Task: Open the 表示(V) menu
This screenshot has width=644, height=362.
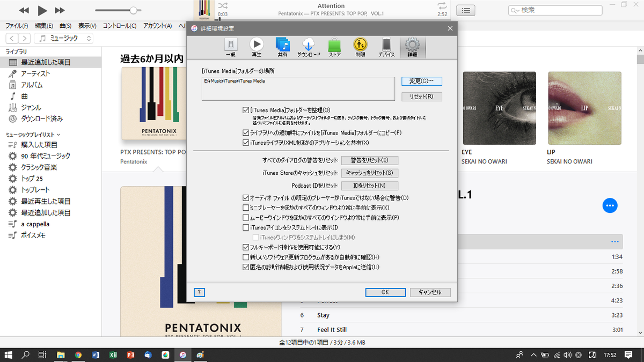Action: (87, 26)
